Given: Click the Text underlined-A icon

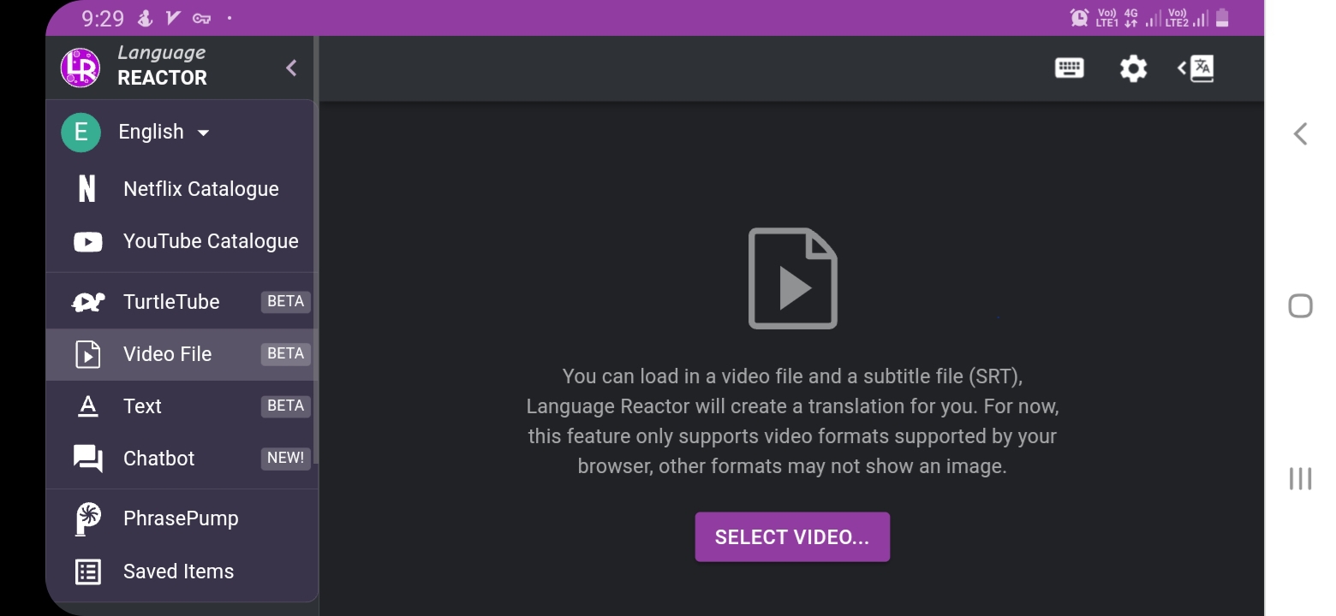Looking at the screenshot, I should tap(87, 406).
